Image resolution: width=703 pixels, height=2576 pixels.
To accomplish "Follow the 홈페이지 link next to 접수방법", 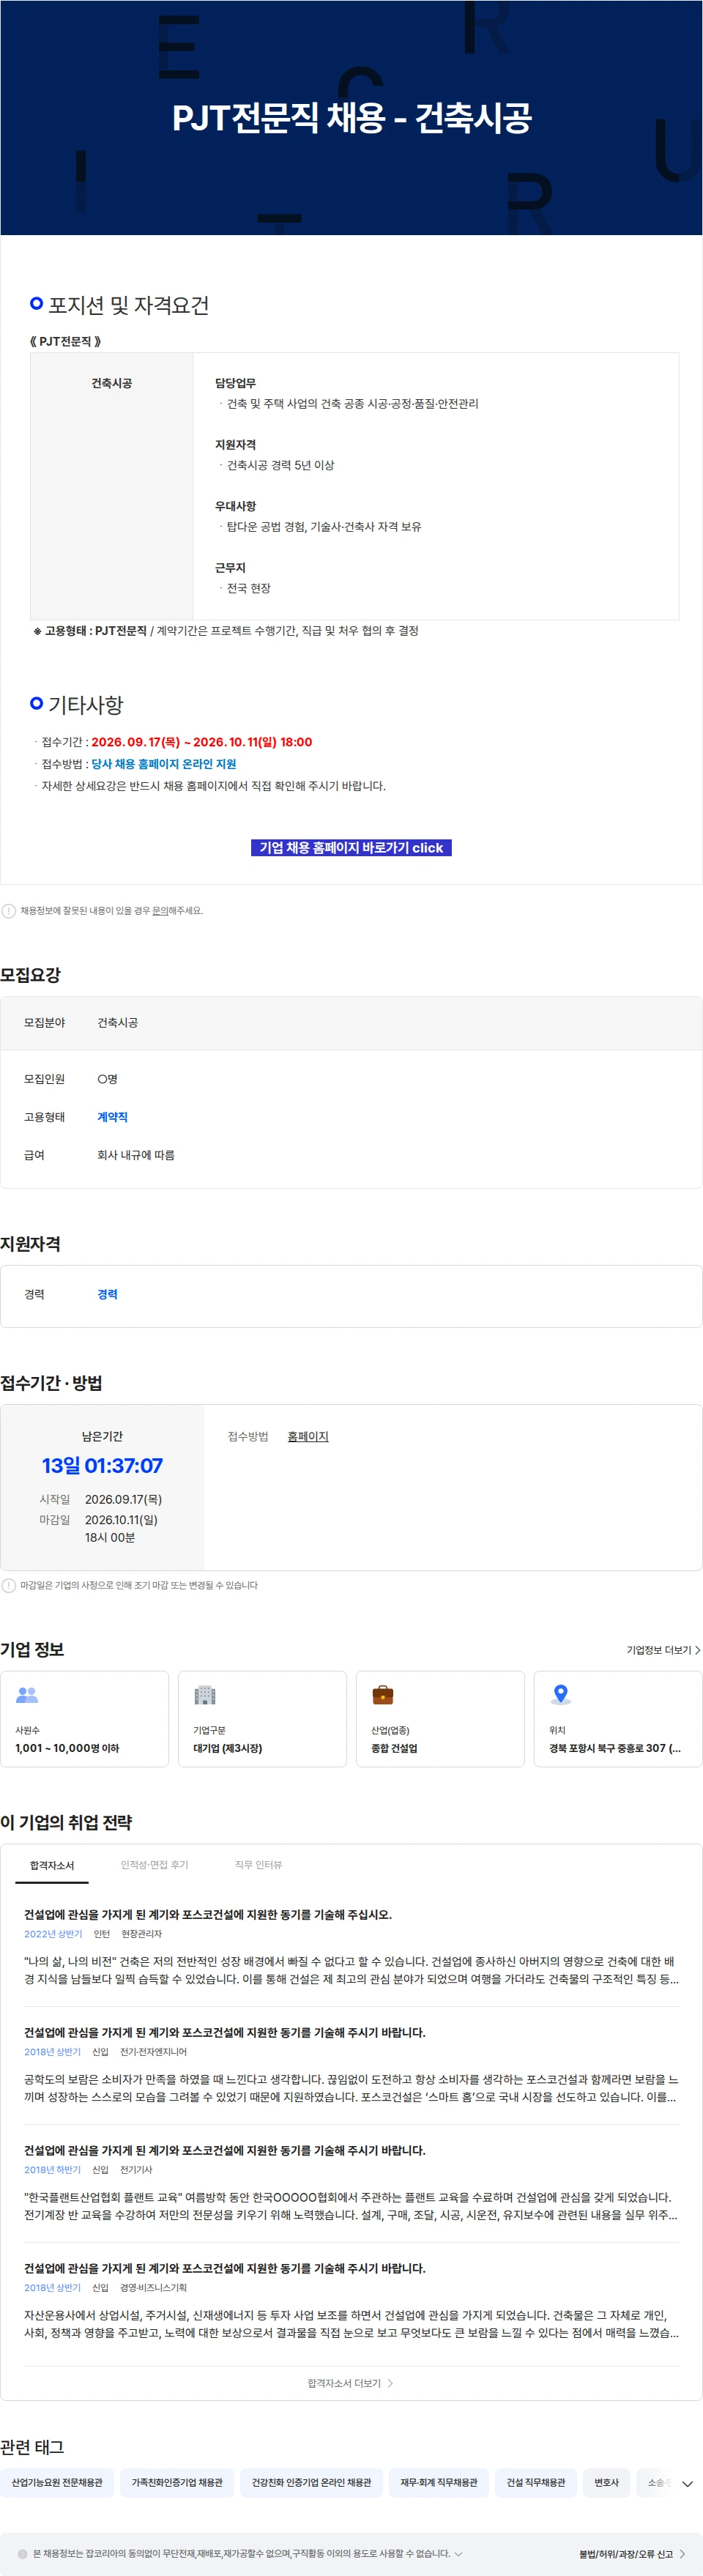I will [308, 1436].
